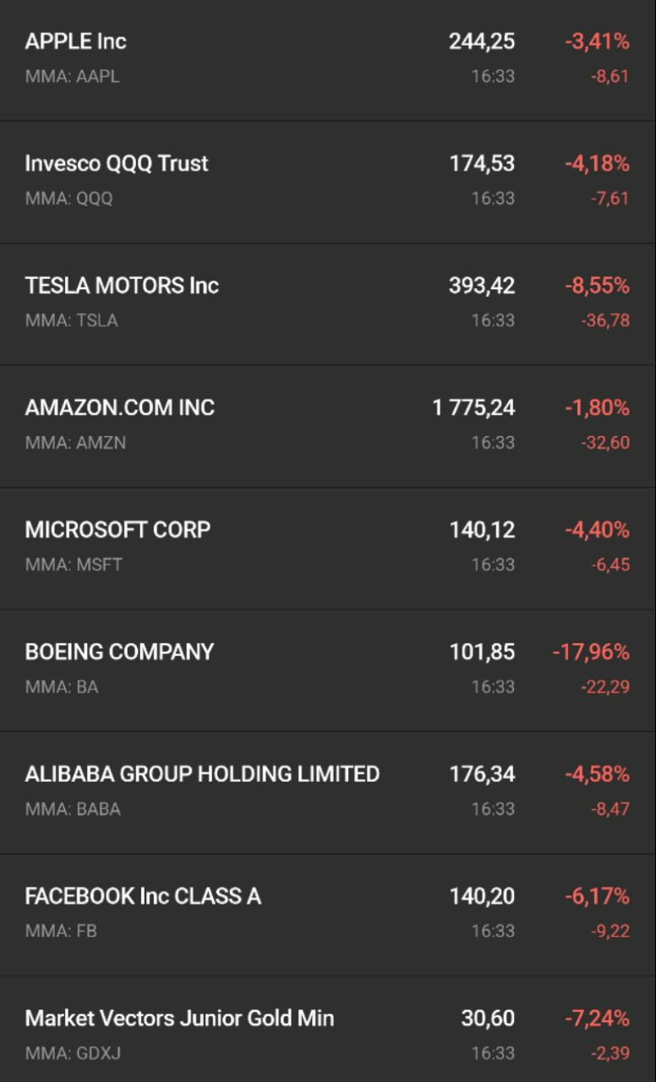Click the Facebook price 140,20

[x=481, y=896]
